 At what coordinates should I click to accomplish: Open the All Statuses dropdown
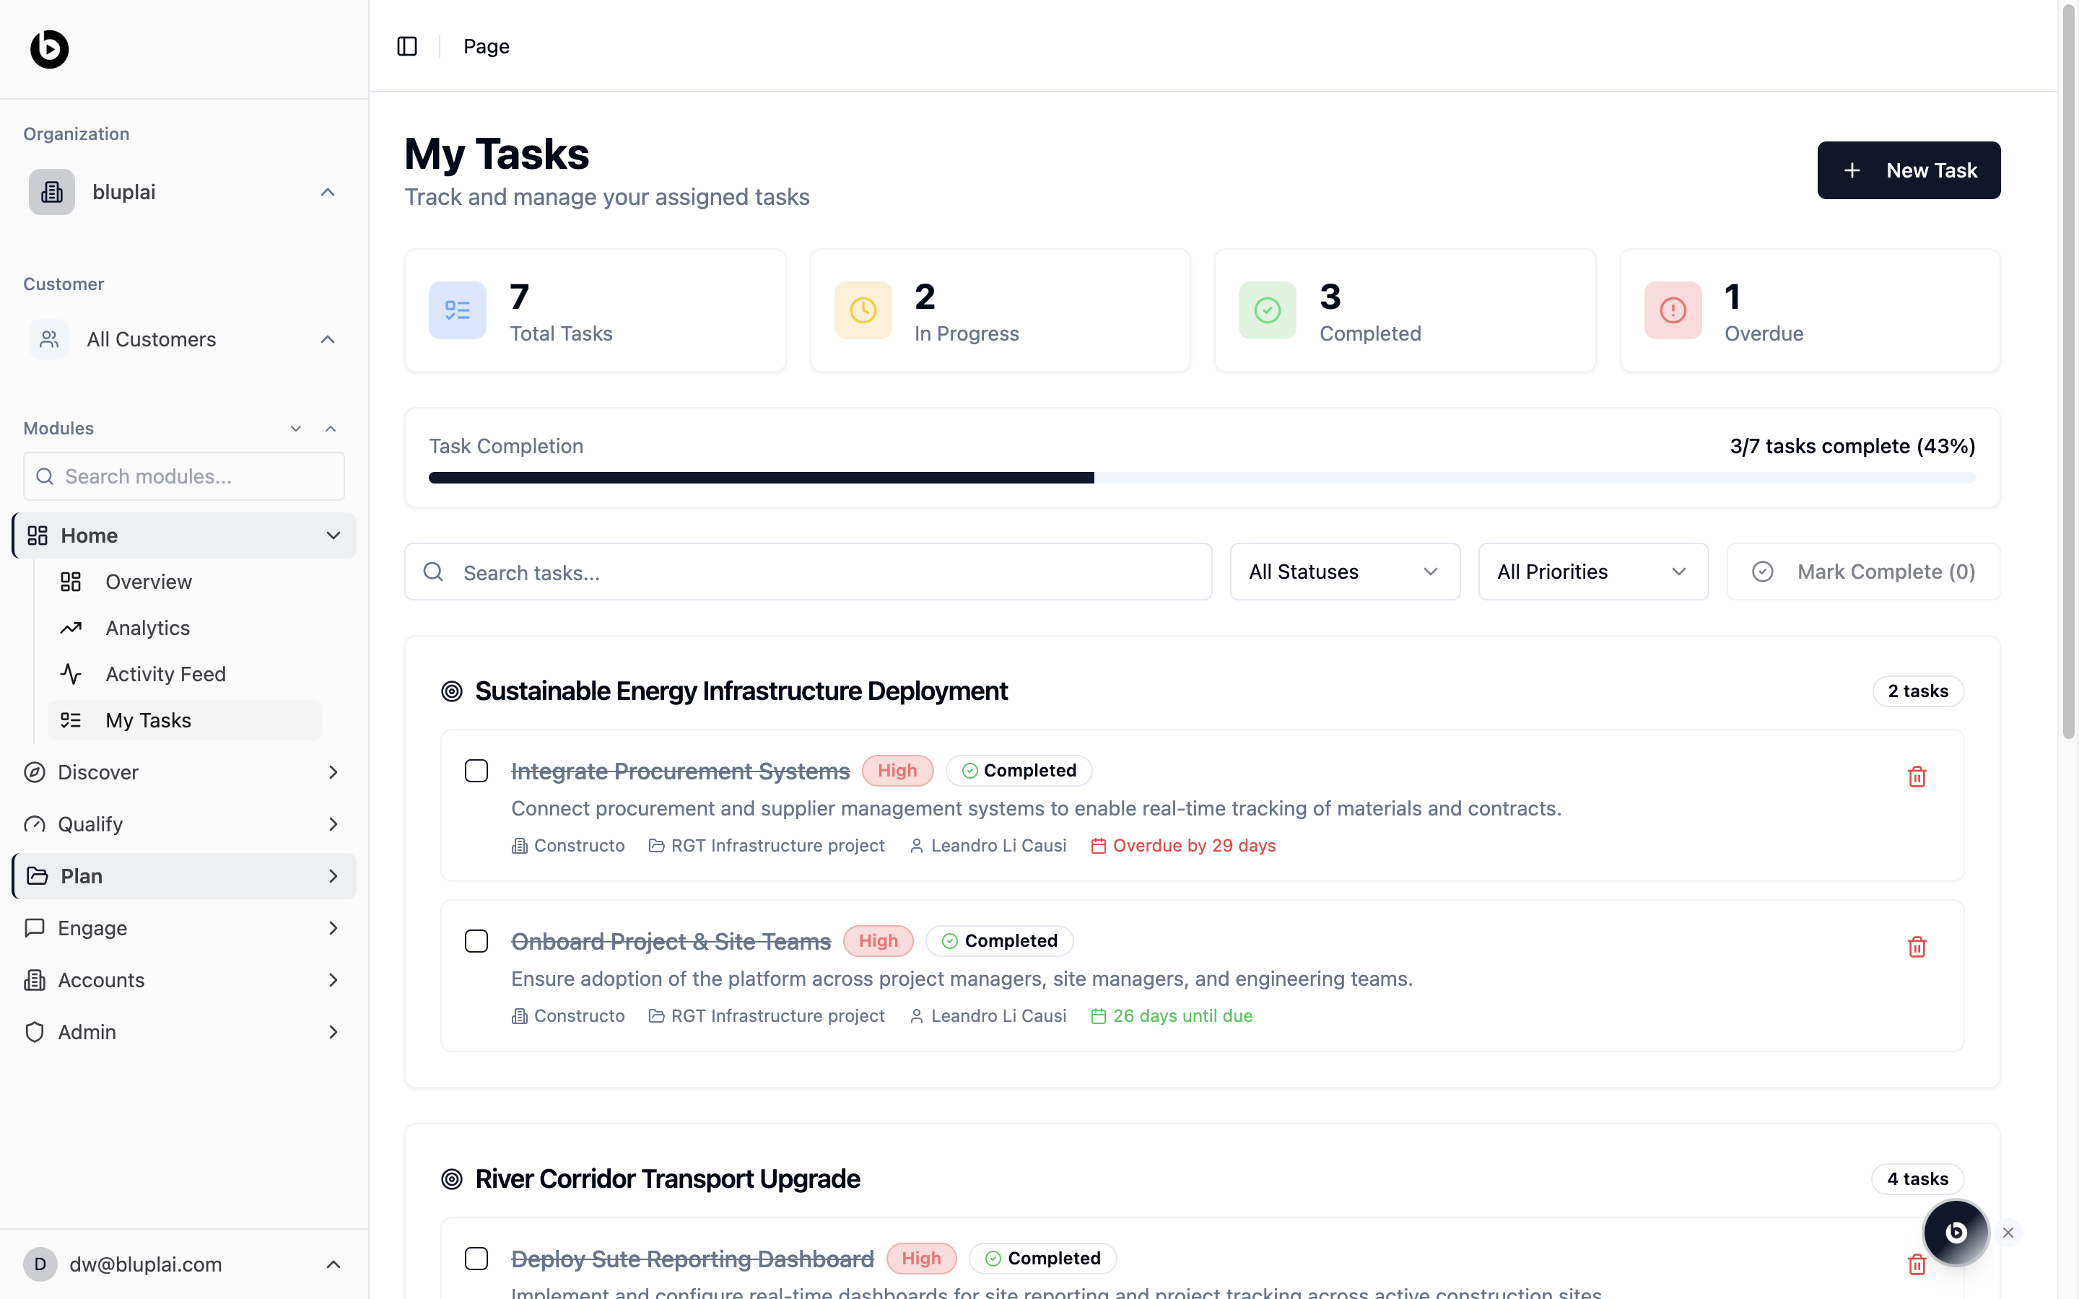(1344, 572)
